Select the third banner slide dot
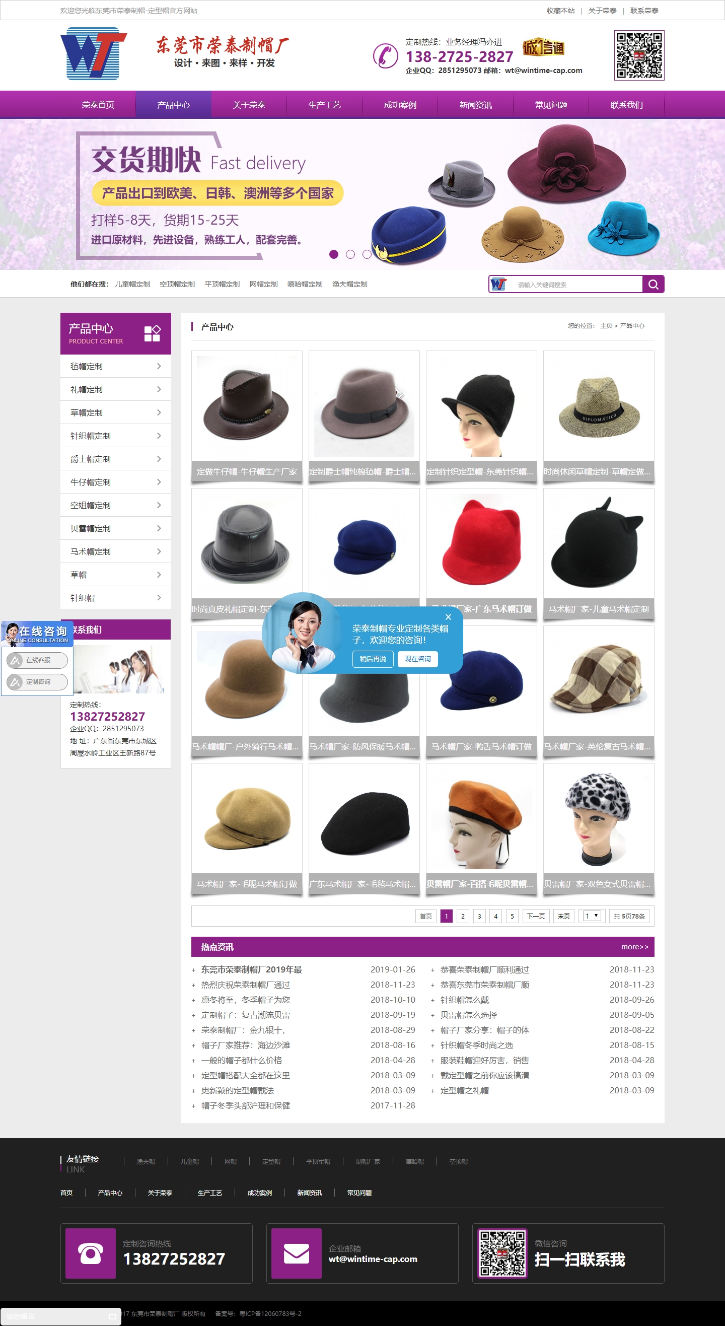 pyautogui.click(x=367, y=254)
